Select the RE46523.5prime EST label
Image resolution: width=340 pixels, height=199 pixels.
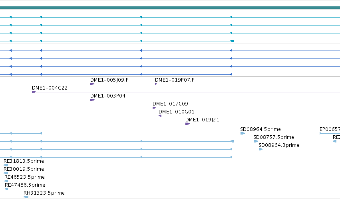point(24,177)
